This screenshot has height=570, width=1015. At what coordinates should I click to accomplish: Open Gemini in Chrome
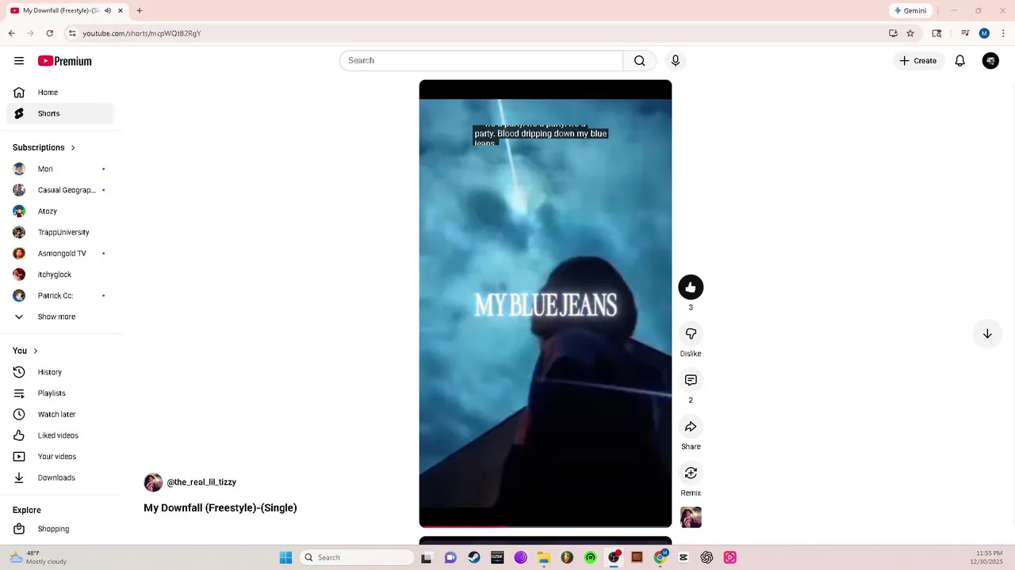pos(910,11)
